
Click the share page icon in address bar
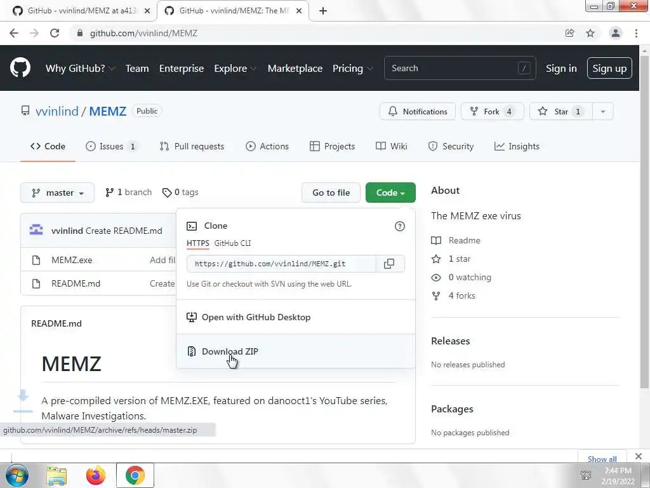pos(570,33)
